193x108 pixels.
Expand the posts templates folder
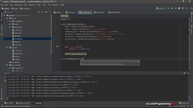(10, 27)
